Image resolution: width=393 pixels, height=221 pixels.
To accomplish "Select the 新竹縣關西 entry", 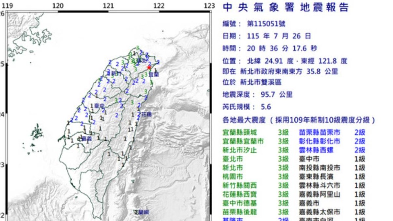I will (x=256, y=185).
